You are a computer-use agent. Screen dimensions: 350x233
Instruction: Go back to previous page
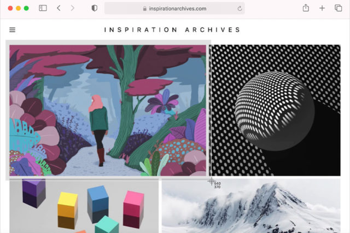59,8
